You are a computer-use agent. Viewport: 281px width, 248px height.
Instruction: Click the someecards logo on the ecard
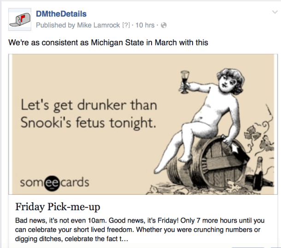click(x=54, y=183)
